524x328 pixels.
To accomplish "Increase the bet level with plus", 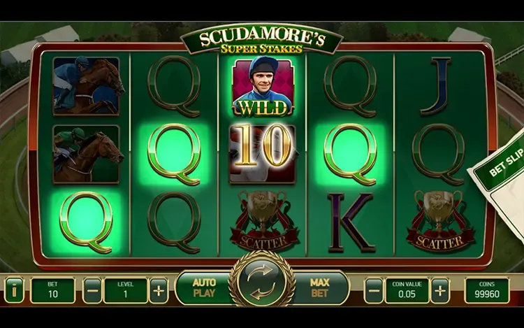I will [159, 290].
